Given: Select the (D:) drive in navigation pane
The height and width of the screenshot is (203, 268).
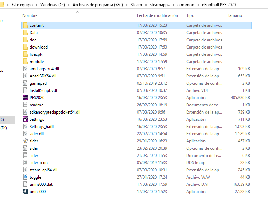Looking at the screenshot, I should (x=3, y=128).
